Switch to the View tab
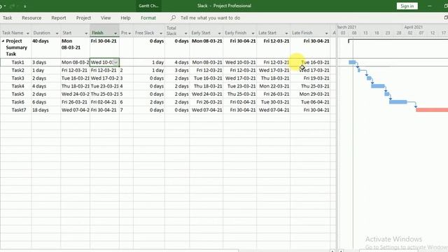This screenshot has height=252, width=448. [x=106, y=17]
